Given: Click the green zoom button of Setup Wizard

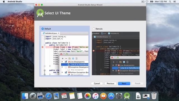Looking at the screenshot, I should tap(42, 5).
